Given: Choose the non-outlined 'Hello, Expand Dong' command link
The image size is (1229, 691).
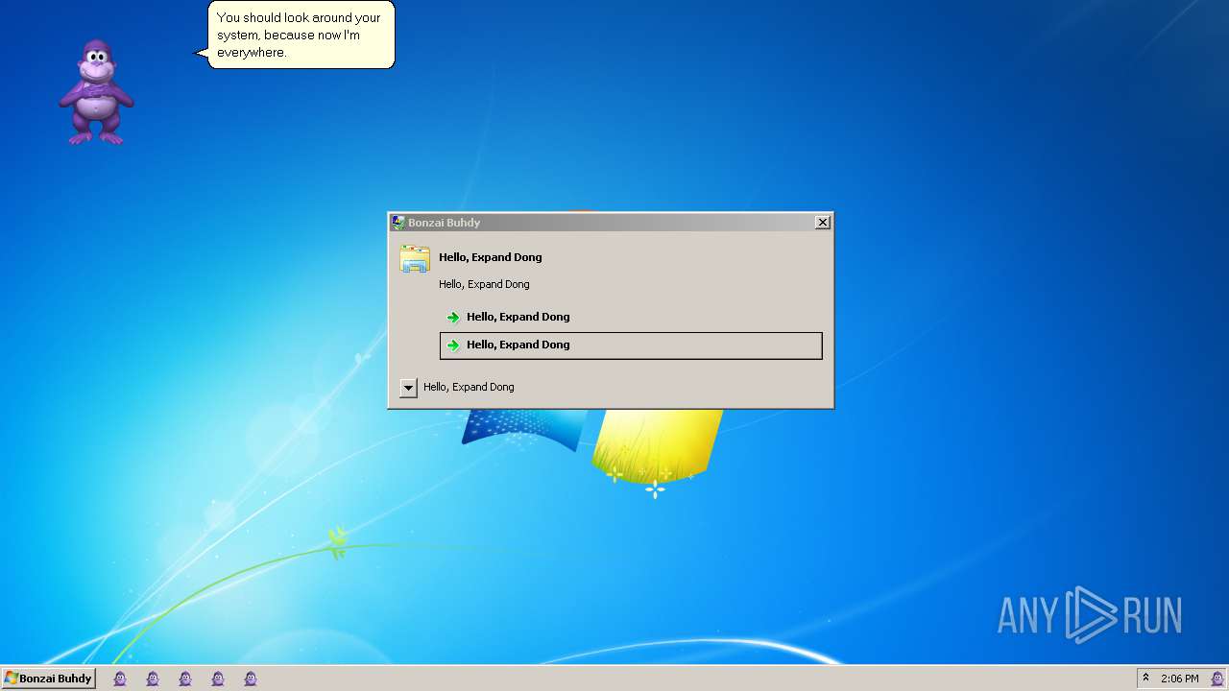Looking at the screenshot, I should click(631, 317).
